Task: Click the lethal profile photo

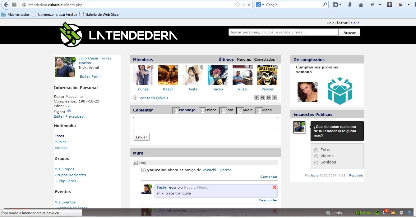Action: (65, 67)
